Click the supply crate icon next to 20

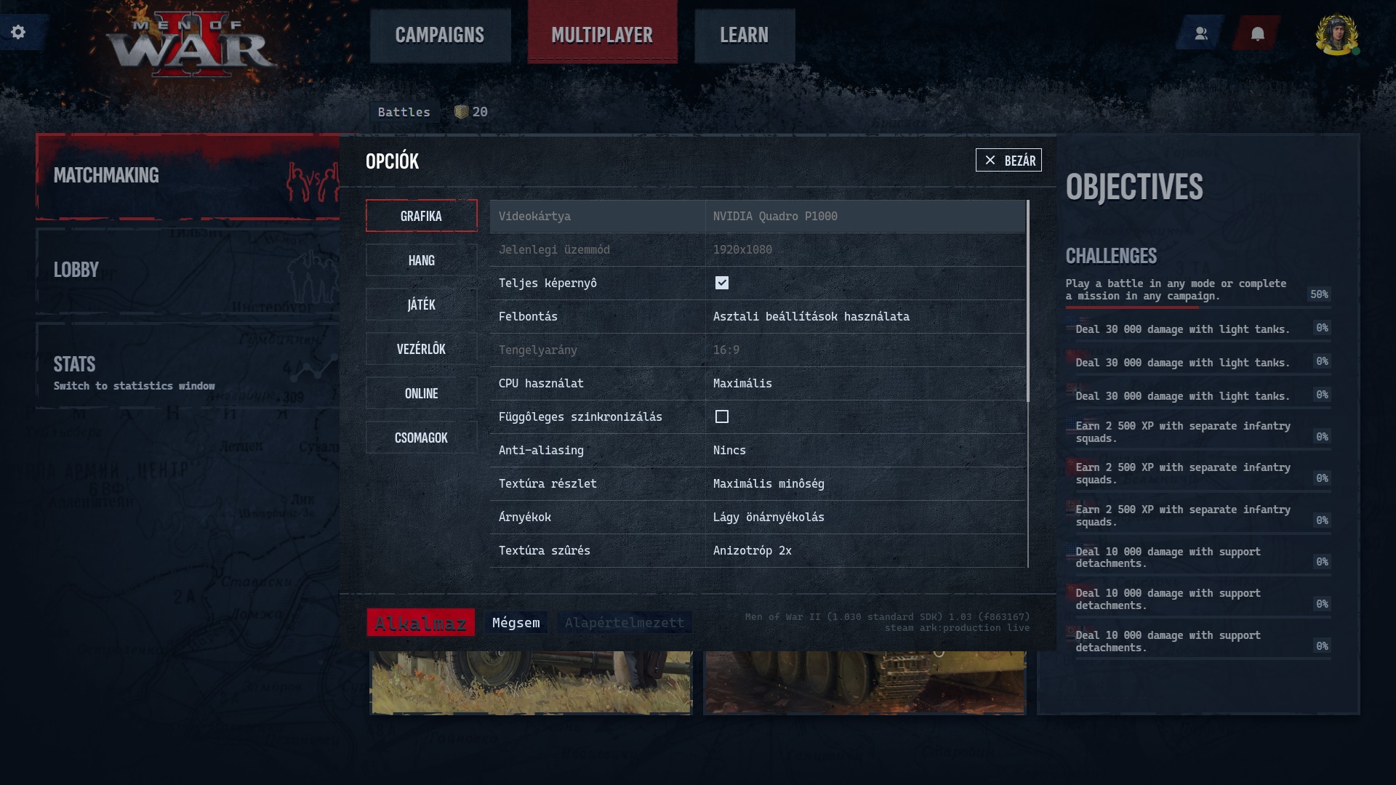click(461, 112)
